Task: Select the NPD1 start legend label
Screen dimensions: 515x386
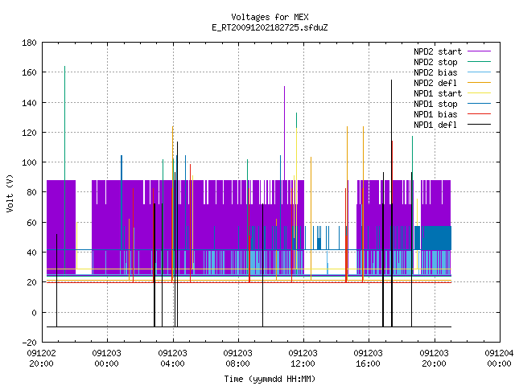Action: (438, 93)
